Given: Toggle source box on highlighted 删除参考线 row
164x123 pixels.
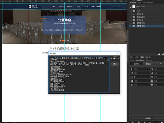Looking at the screenshot, I should click(x=131, y=26).
